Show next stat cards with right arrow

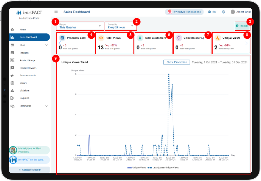(x=247, y=43)
